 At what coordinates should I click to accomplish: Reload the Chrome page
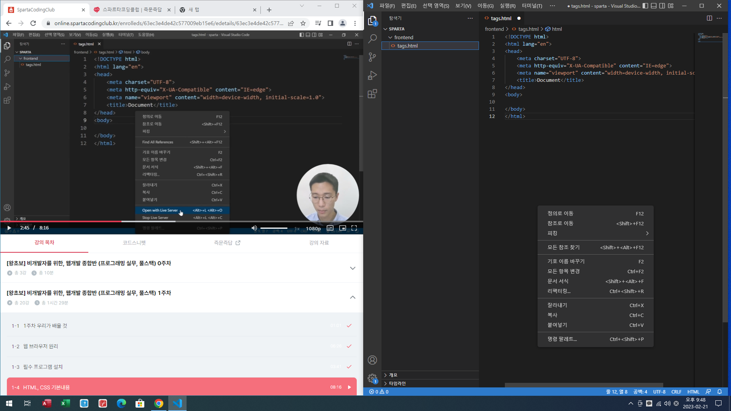coord(33,23)
